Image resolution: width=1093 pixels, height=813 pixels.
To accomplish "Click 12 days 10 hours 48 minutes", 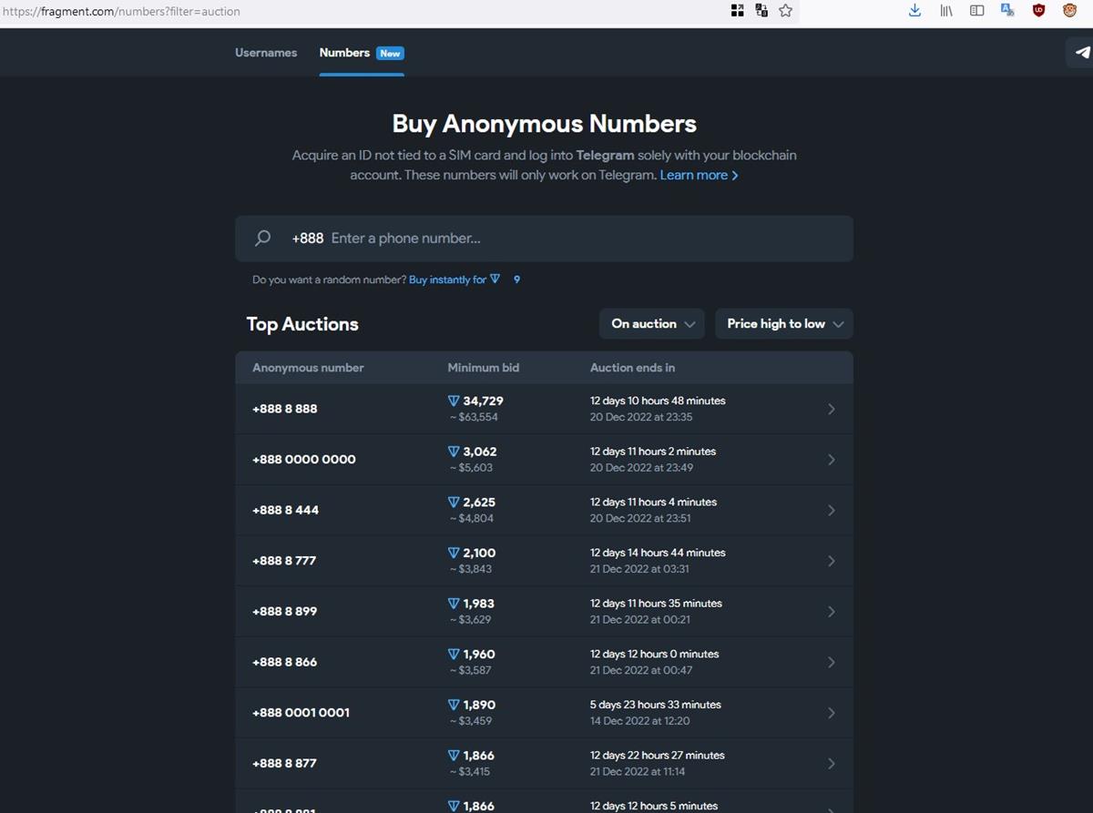I will coord(658,401).
